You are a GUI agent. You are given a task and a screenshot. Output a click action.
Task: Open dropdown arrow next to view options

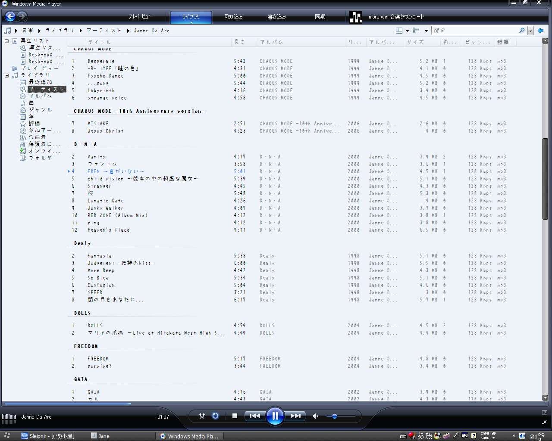426,31
